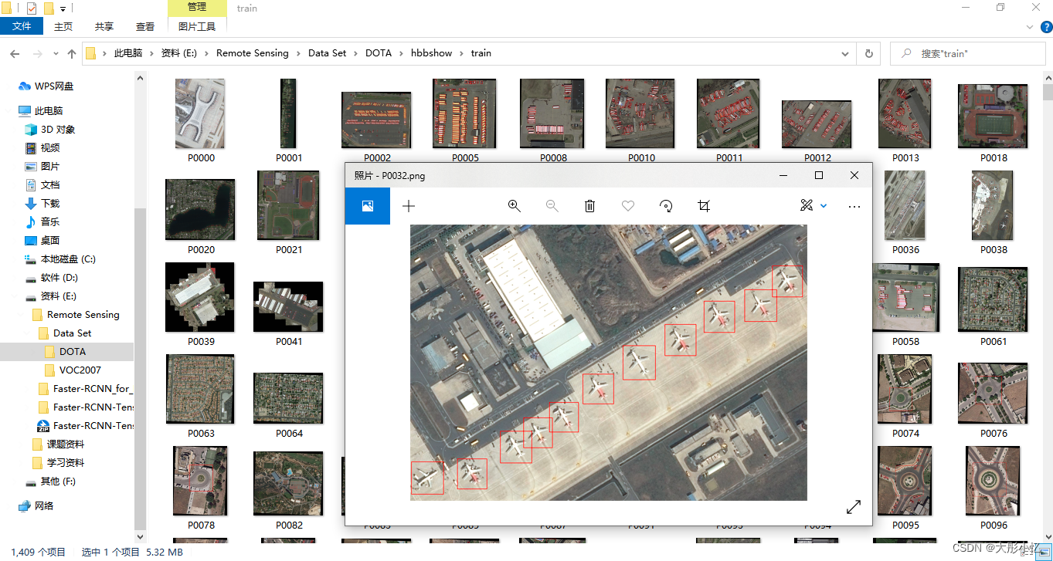
Task: Click the properties checkmark icon in title bar
Action: point(31,8)
